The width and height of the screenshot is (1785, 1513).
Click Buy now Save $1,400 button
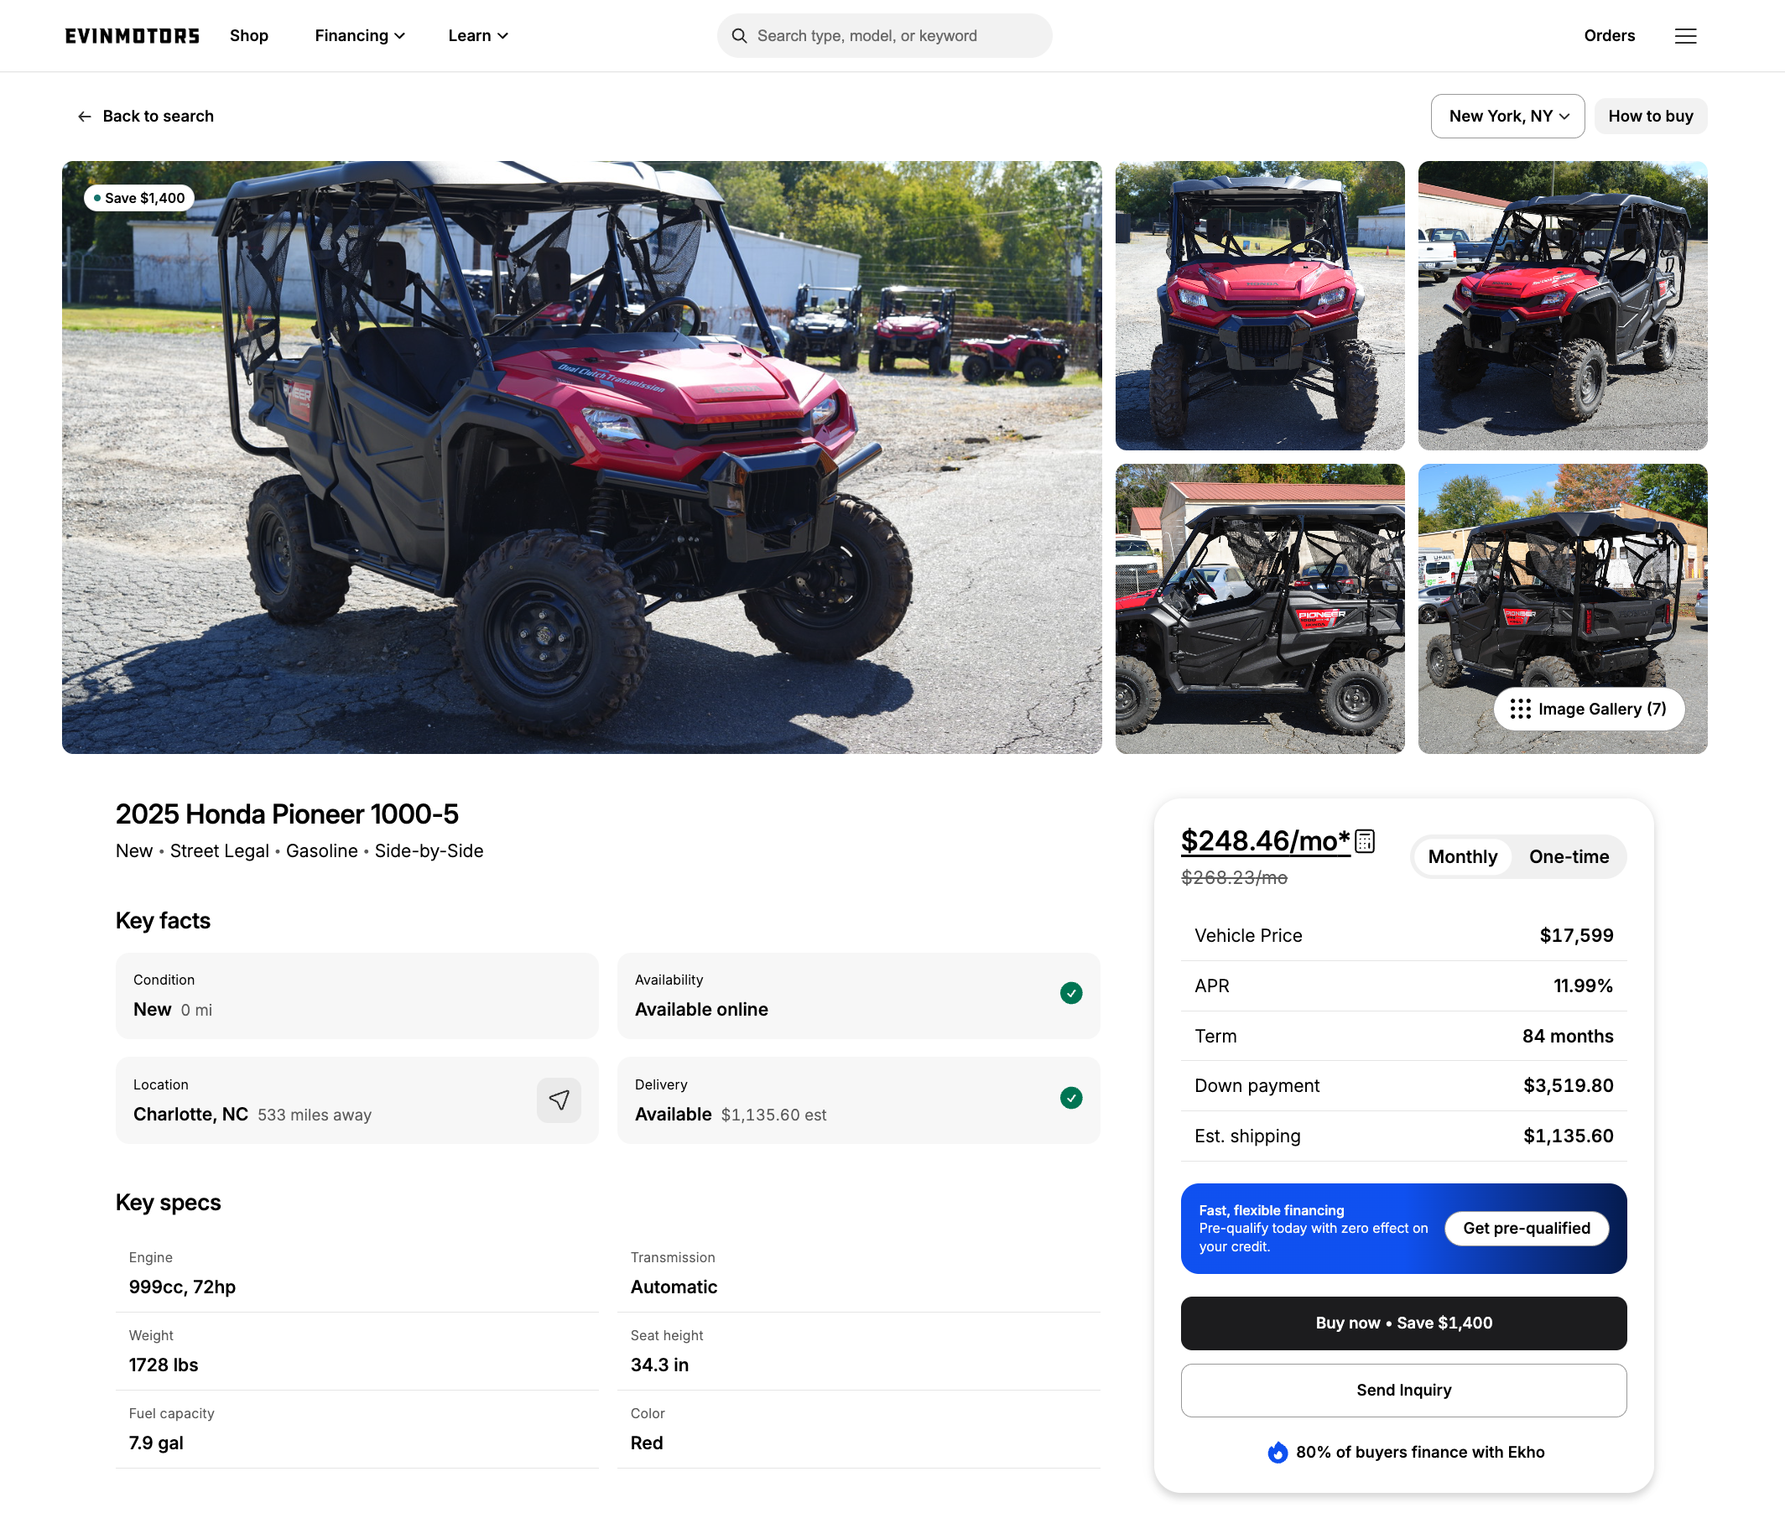1403,1323
